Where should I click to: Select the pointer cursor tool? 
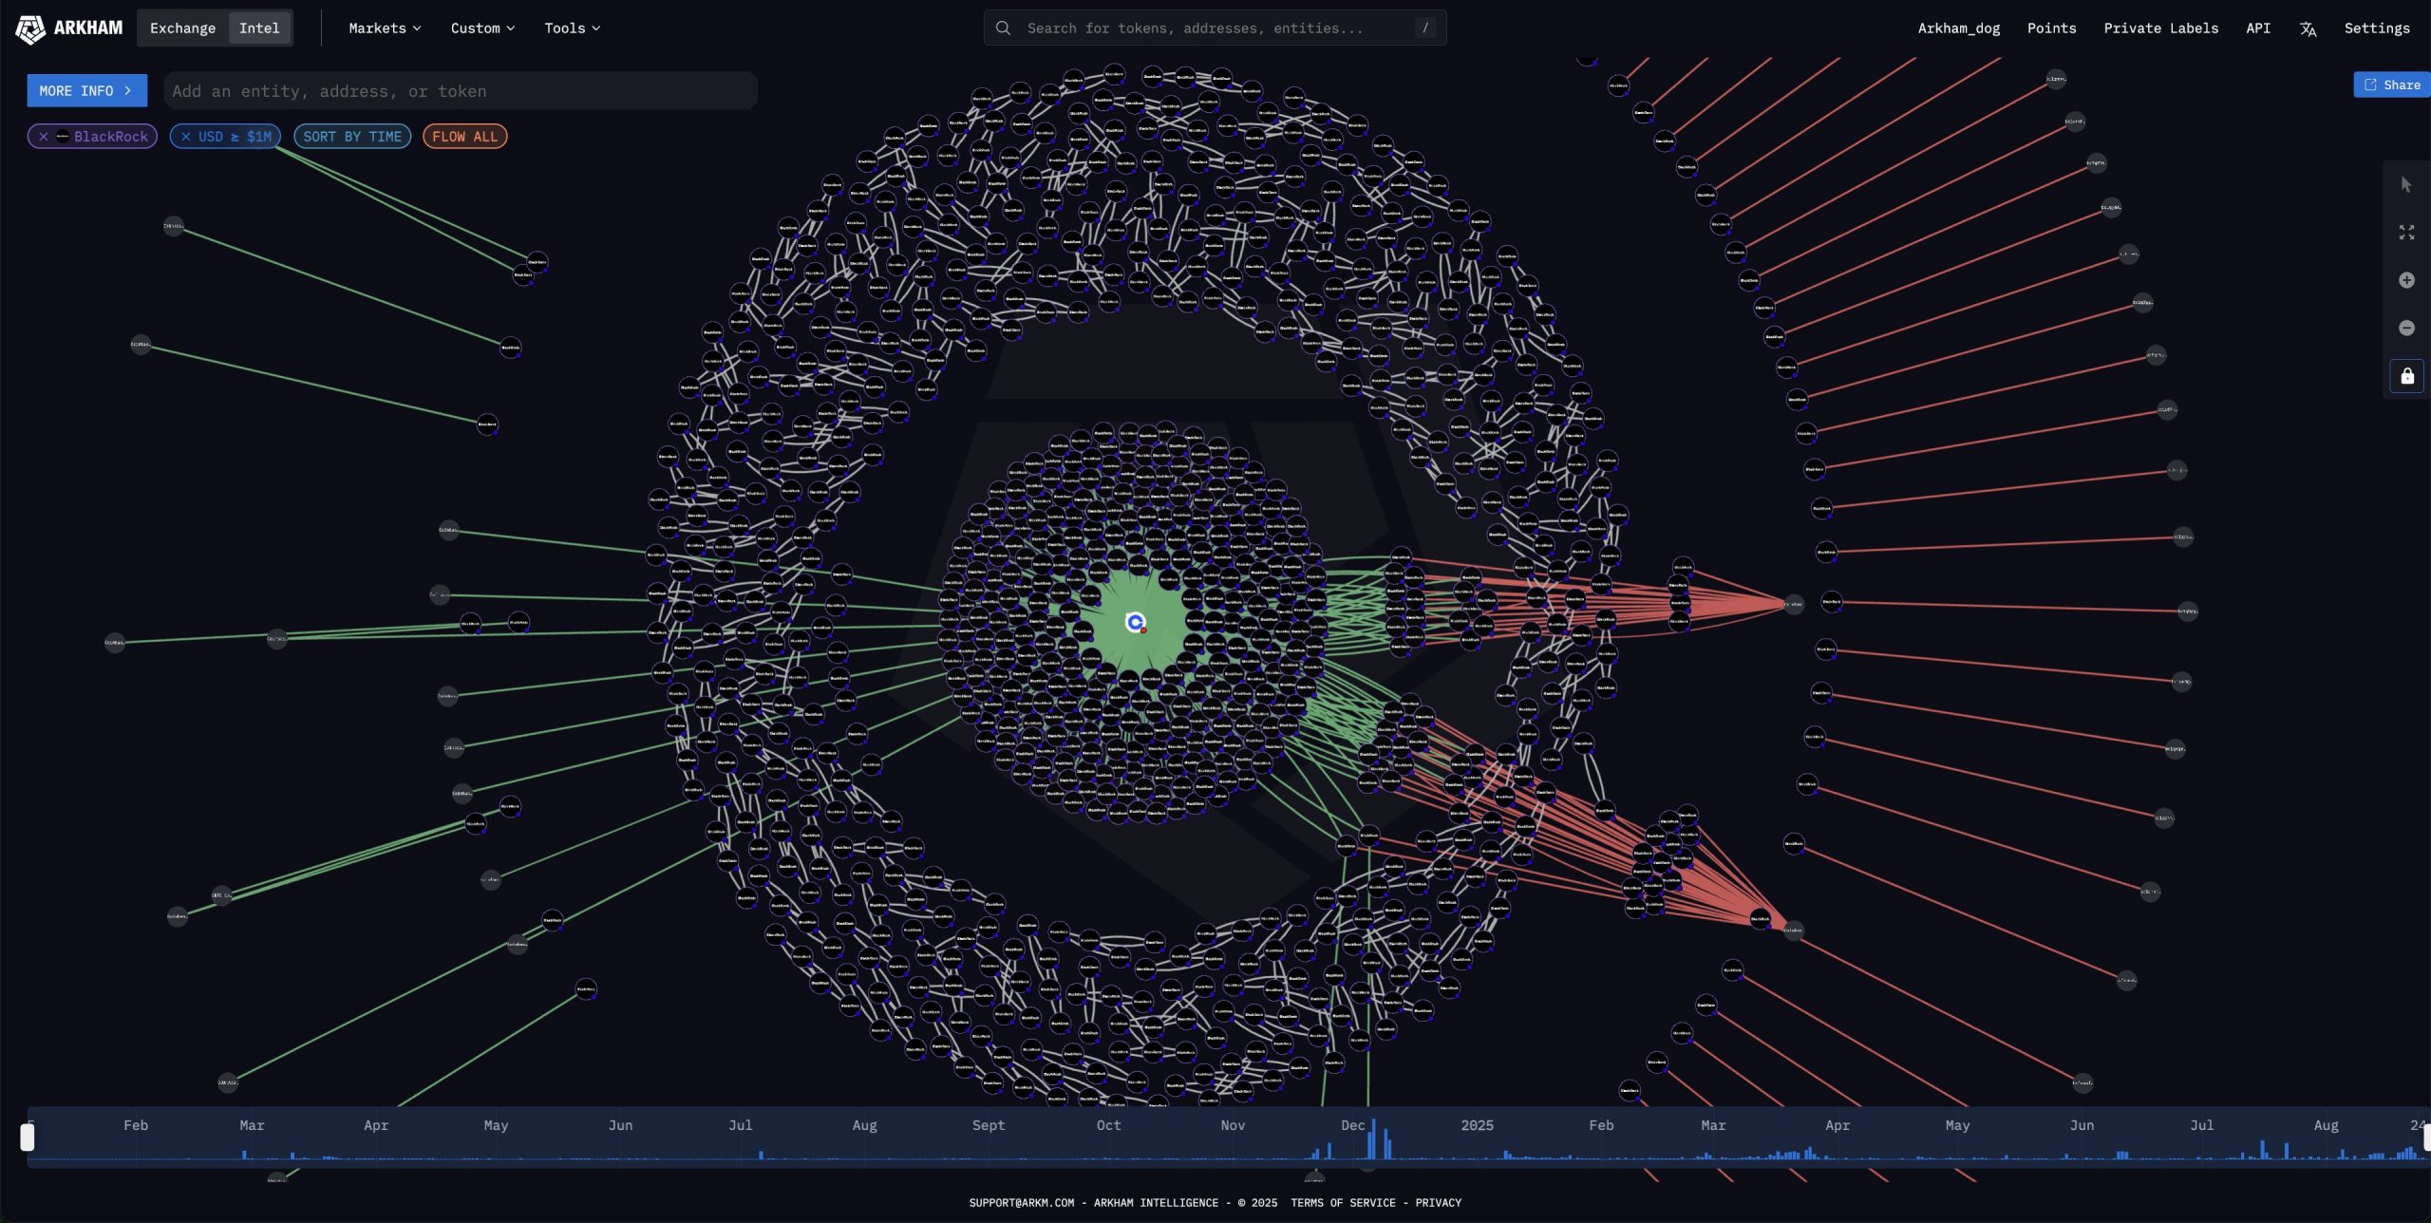click(x=2406, y=184)
